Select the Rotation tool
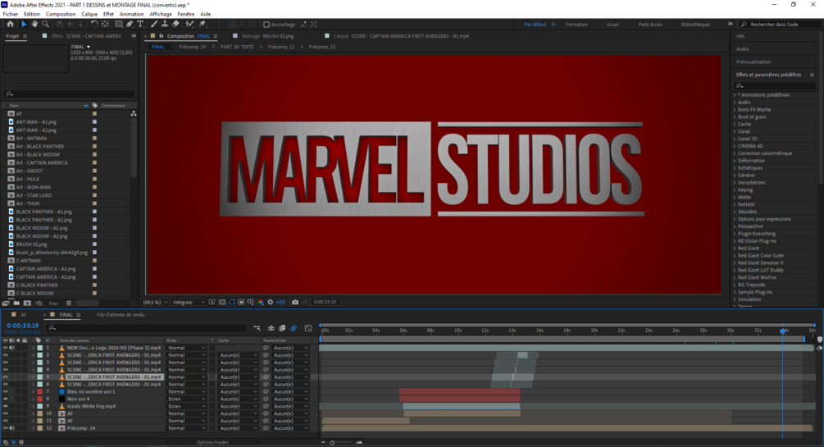Image resolution: width=824 pixels, height=447 pixels. pos(94,24)
